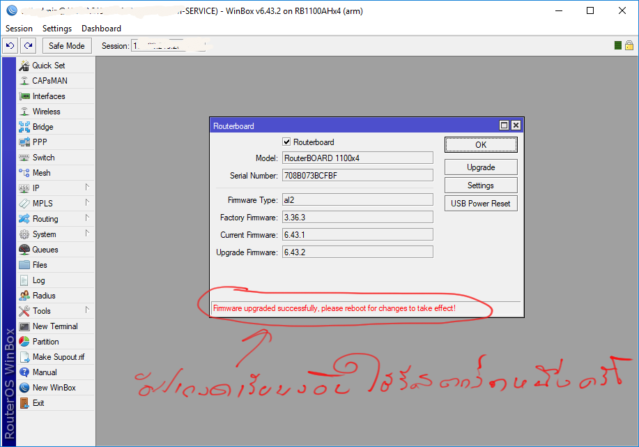Launch New WinBox globe icon
Image resolution: width=639 pixels, height=447 pixels.
(x=24, y=388)
